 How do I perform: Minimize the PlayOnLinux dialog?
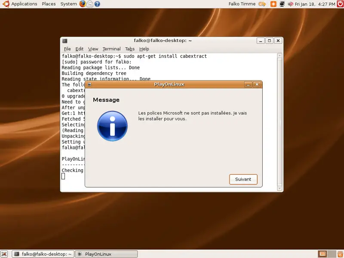tap(248, 84)
